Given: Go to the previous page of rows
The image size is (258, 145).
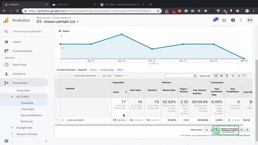Looking at the screenshot, I should click(241, 130).
